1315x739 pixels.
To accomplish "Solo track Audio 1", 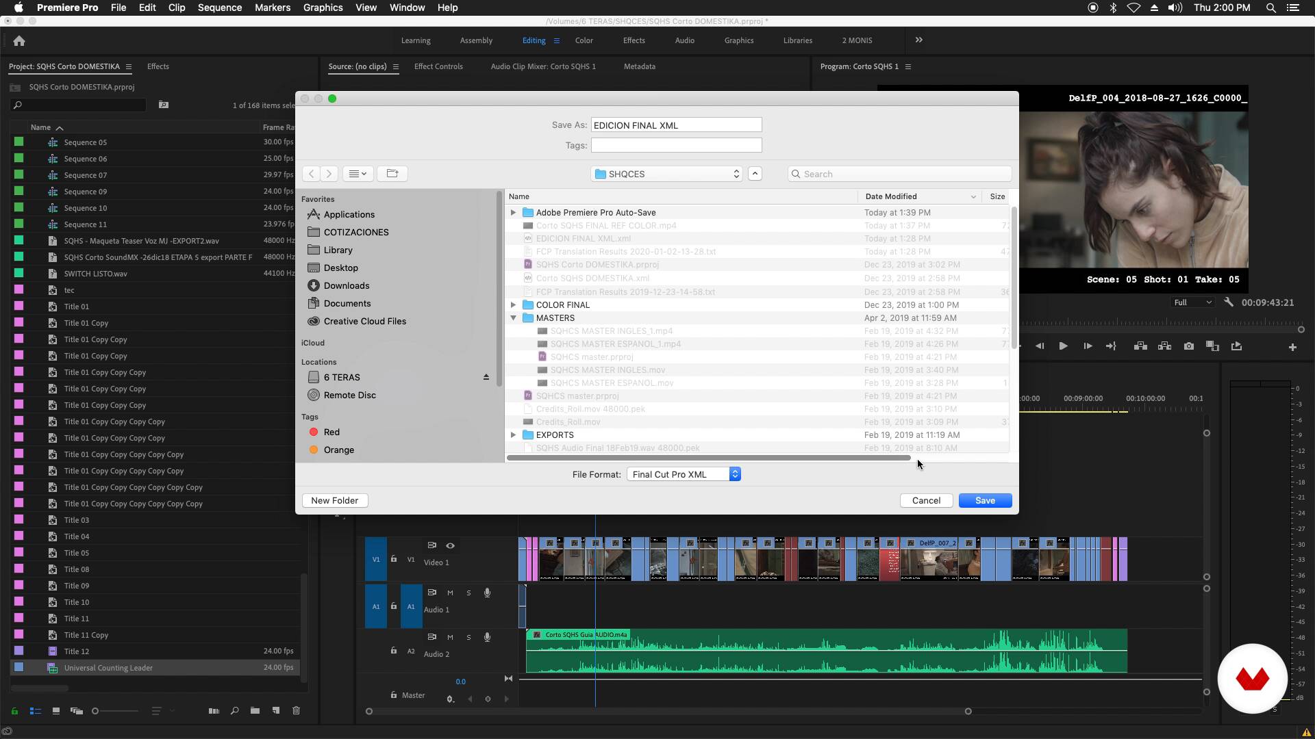I will [x=468, y=593].
